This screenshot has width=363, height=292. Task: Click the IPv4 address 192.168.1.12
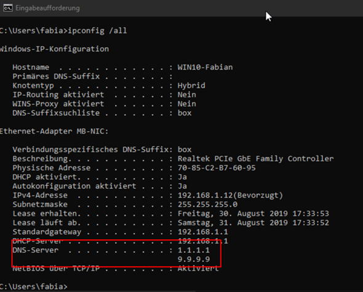point(205,195)
